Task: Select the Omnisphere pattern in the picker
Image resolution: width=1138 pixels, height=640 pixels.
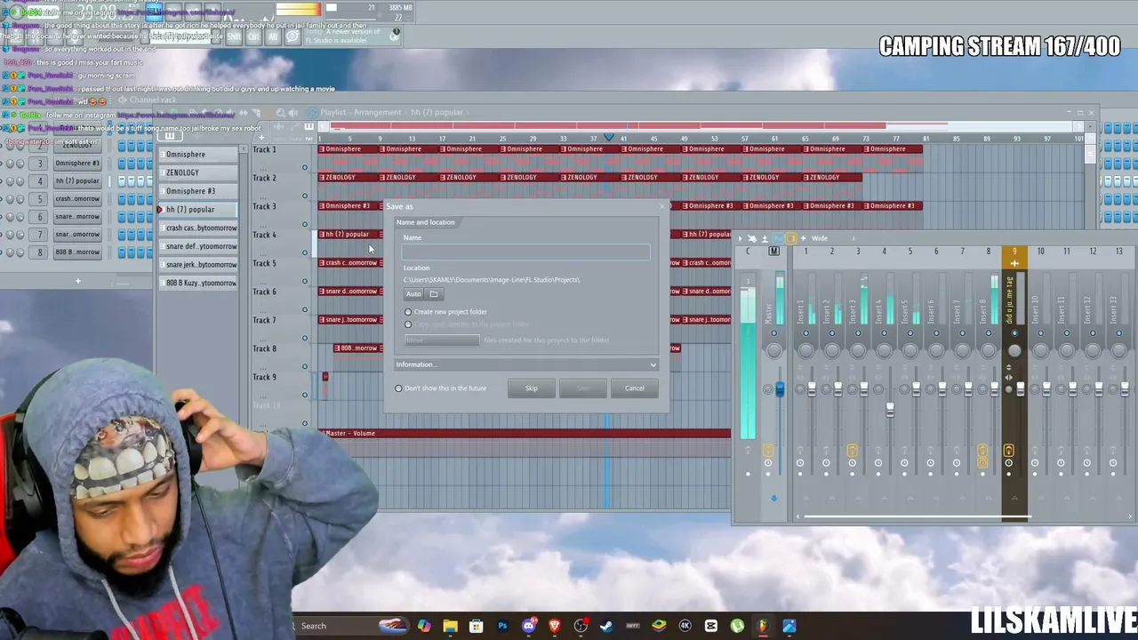Action: pos(198,155)
